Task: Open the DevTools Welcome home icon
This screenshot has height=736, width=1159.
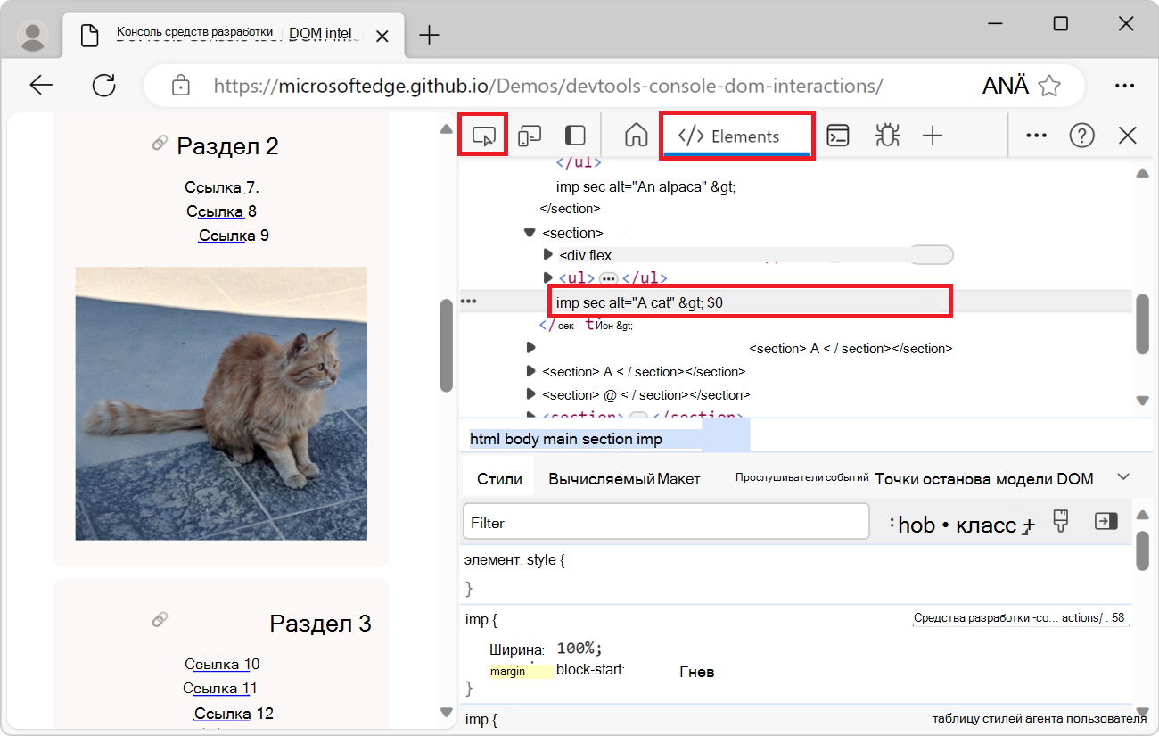Action: (636, 136)
